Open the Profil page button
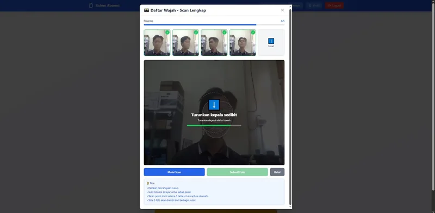 point(314,5)
